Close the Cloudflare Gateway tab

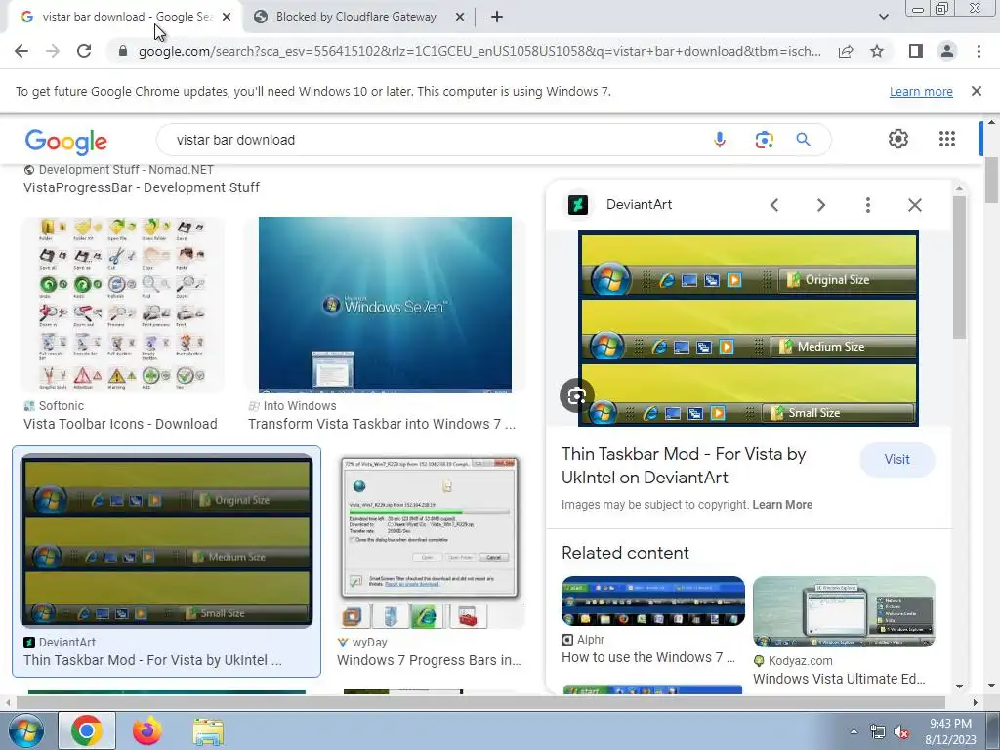click(x=459, y=17)
